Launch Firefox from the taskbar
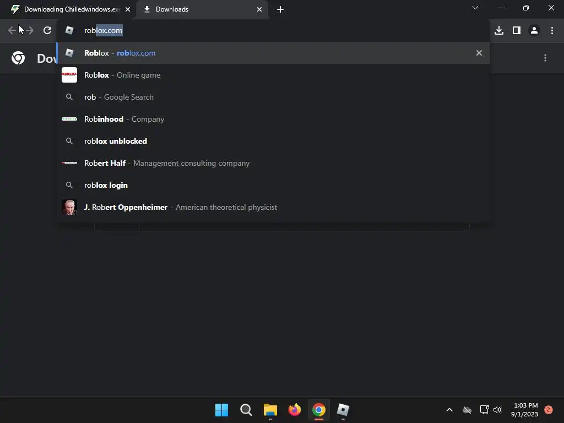 click(295, 410)
